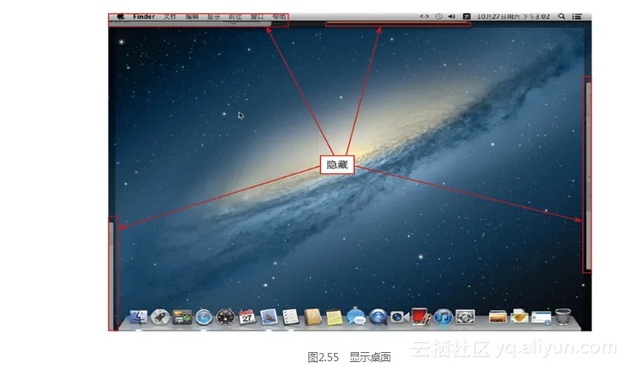Open the volume control in menu bar
Image resolution: width=626 pixels, height=367 pixels.
(452, 16)
